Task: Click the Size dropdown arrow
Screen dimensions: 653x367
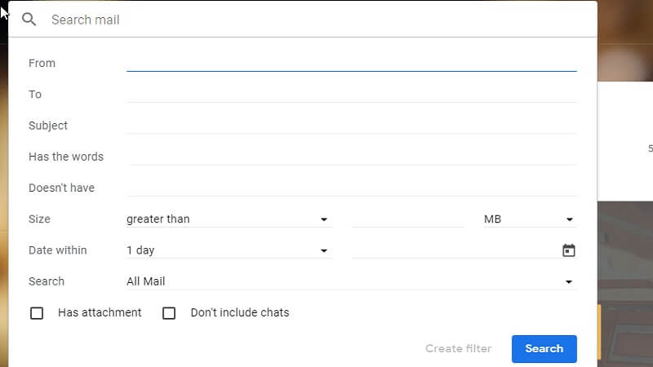Action: pyautogui.click(x=324, y=219)
